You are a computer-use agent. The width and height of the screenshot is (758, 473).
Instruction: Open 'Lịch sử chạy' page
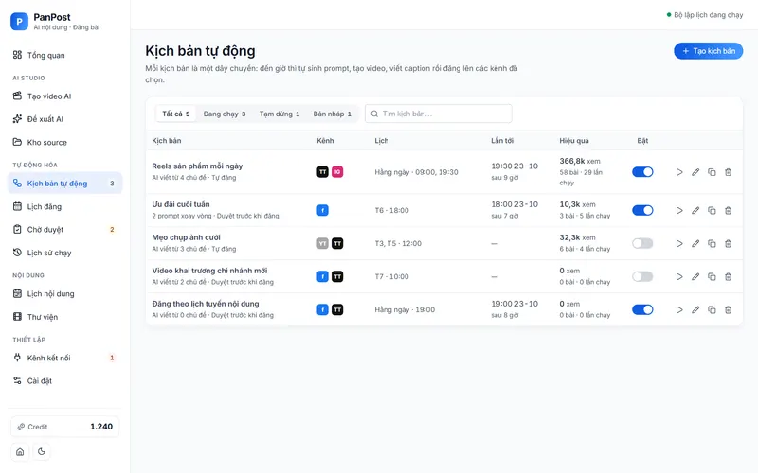coord(64,253)
